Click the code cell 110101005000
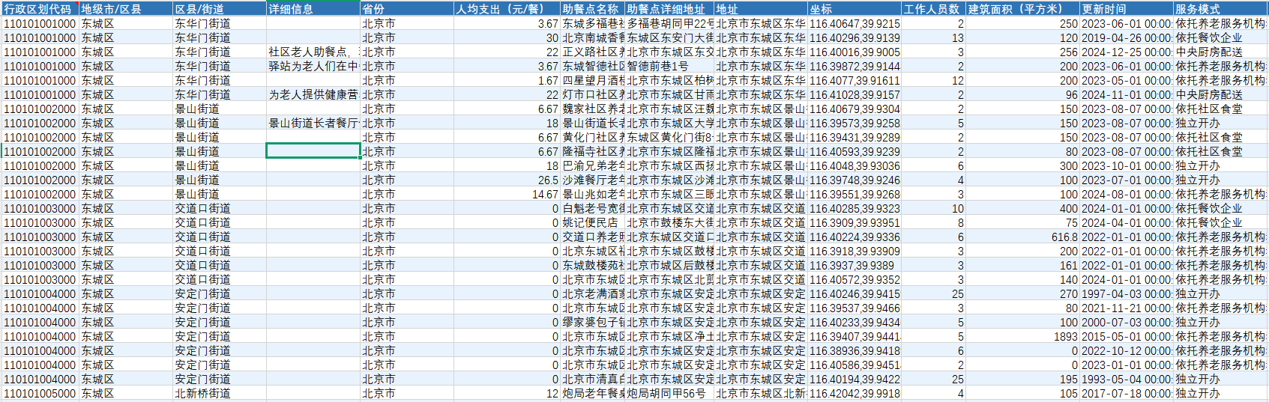The height and width of the screenshot is (402, 1269). 40,393
